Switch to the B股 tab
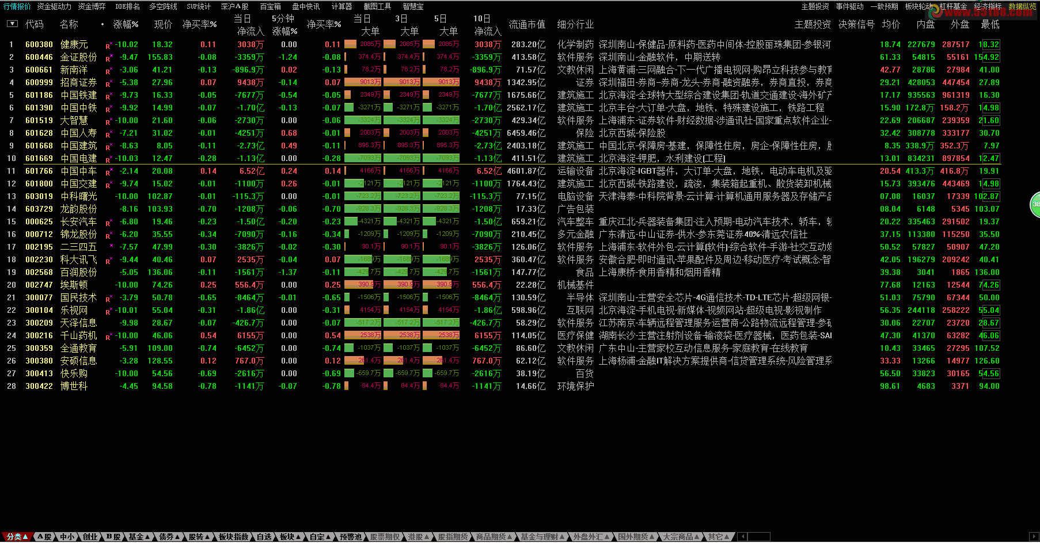This screenshot has width=1040, height=543. pyautogui.click(x=113, y=537)
